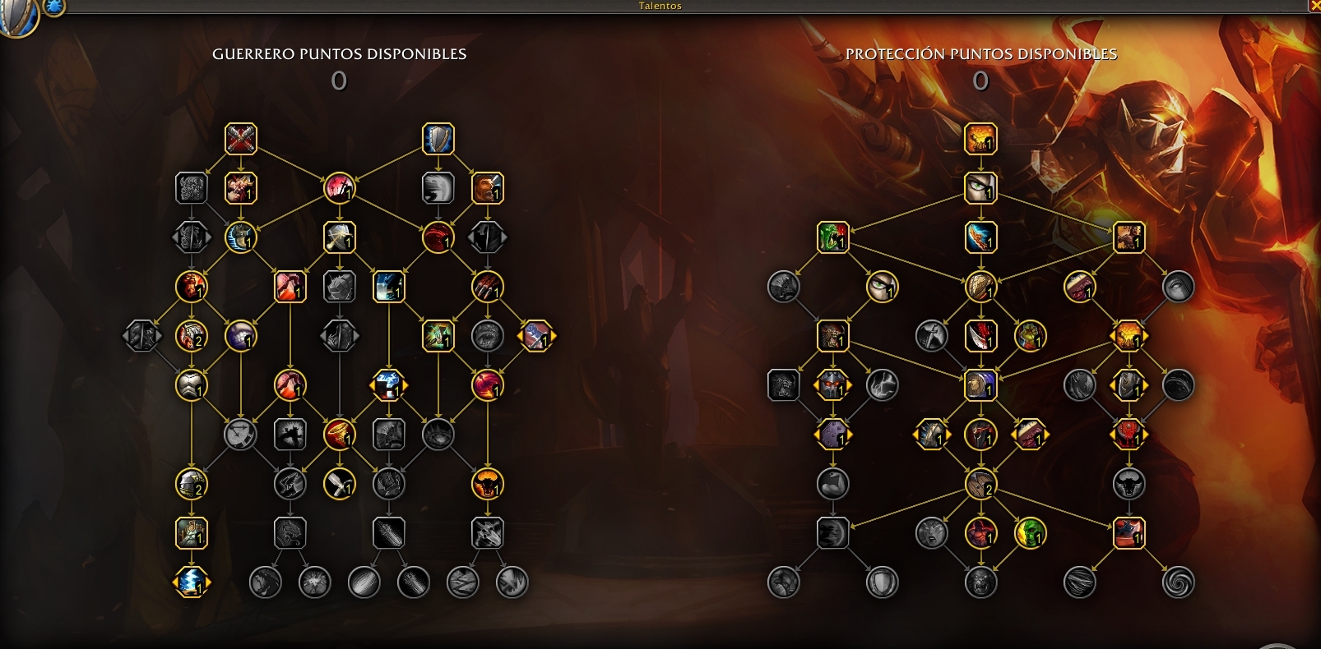Screen dimensions: 1321x649
Task: Select the orange bull head talent in Guerrero tree
Action: click(x=487, y=484)
